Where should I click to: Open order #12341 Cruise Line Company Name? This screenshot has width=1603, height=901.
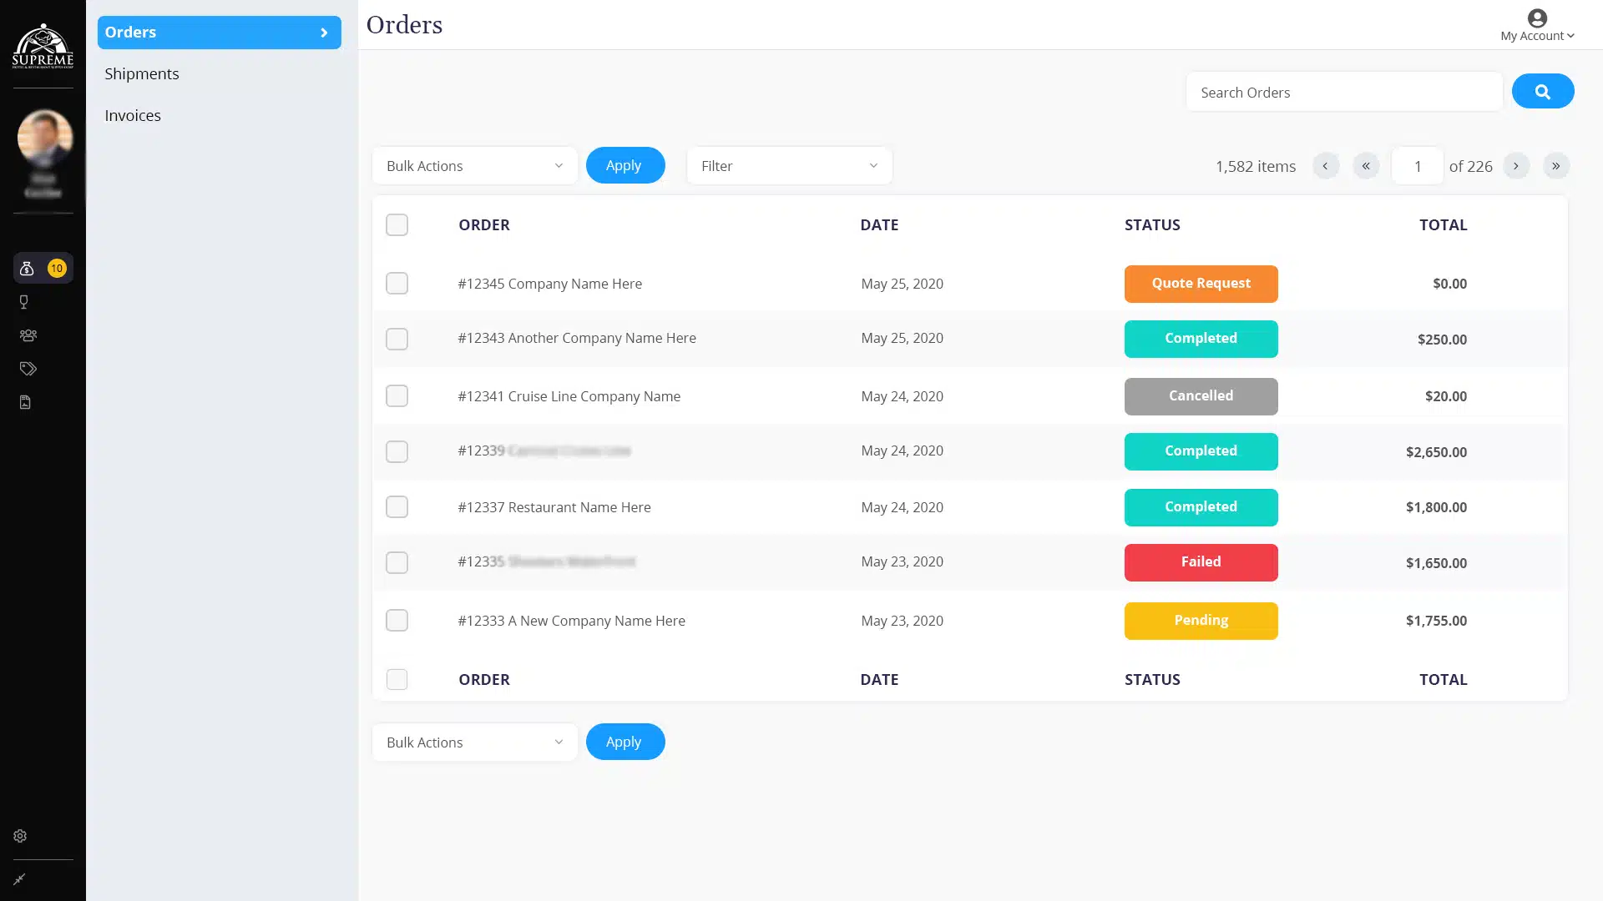tap(569, 395)
